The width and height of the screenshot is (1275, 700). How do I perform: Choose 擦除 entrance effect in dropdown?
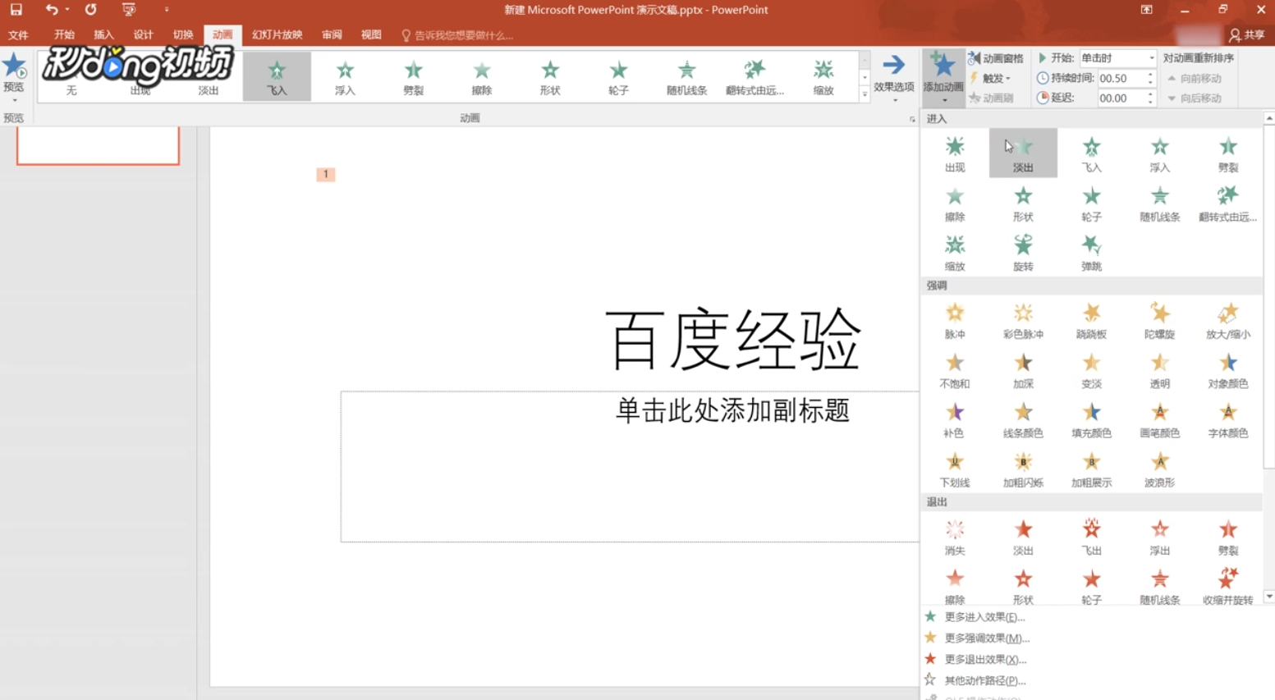pos(954,204)
